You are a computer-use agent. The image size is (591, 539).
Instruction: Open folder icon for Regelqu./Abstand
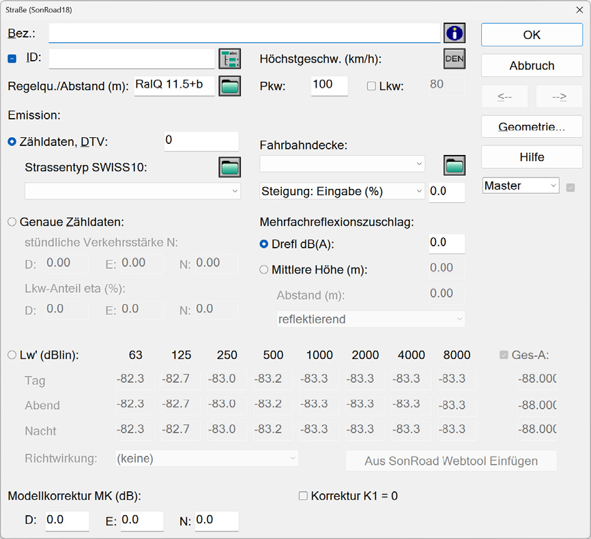[x=229, y=87]
